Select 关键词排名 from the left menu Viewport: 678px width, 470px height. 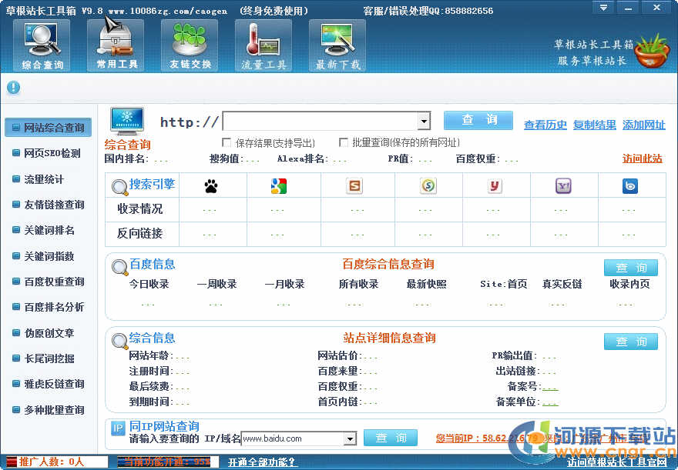(48, 231)
